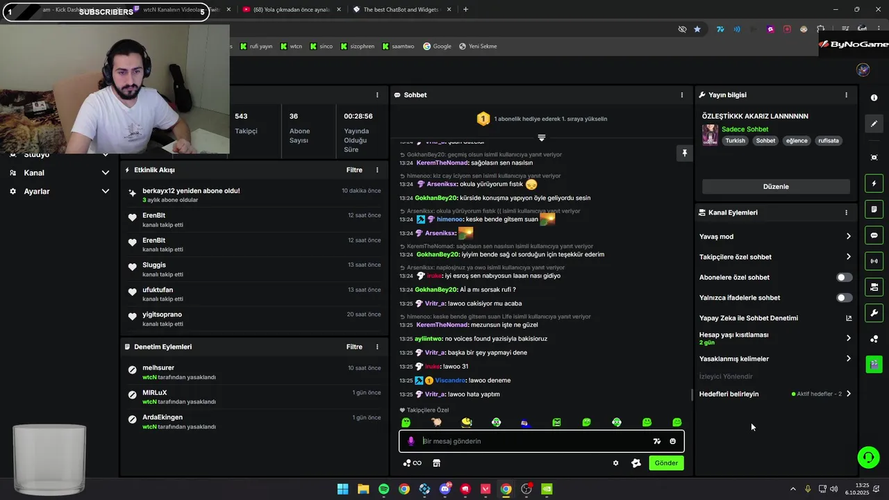Open Yavaş mod options arrow
Image resolution: width=889 pixels, height=500 pixels.
click(848, 237)
